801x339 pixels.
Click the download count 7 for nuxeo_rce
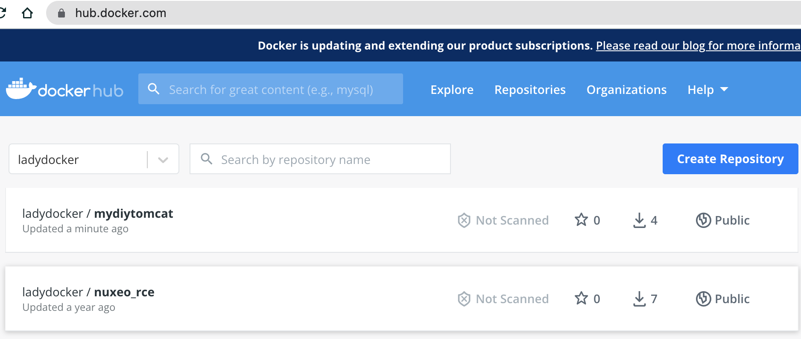654,299
